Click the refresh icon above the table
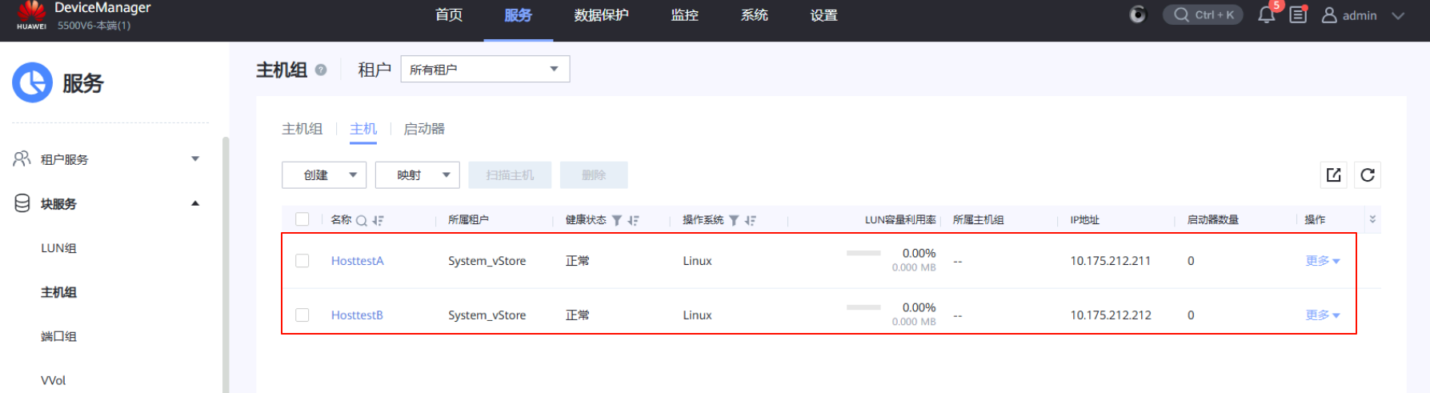This screenshot has width=1430, height=393. [x=1368, y=175]
